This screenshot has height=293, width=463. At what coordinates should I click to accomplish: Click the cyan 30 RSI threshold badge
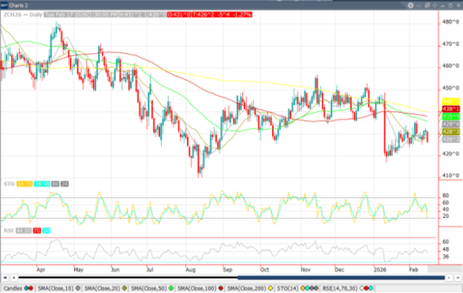click(47, 231)
